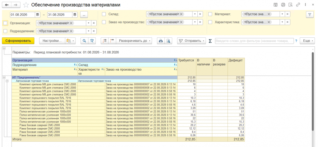The width and height of the screenshot is (318, 147).
Task: Open the Еще menu
Action: (307, 41)
